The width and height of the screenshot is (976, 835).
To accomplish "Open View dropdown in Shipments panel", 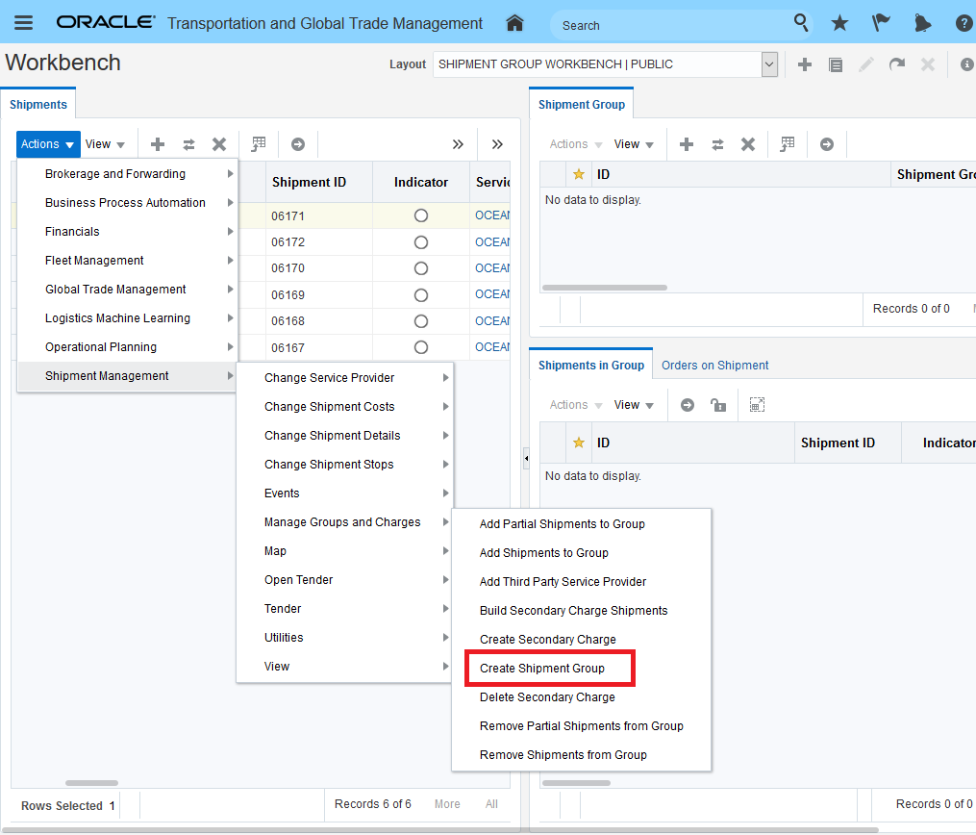I will point(105,144).
